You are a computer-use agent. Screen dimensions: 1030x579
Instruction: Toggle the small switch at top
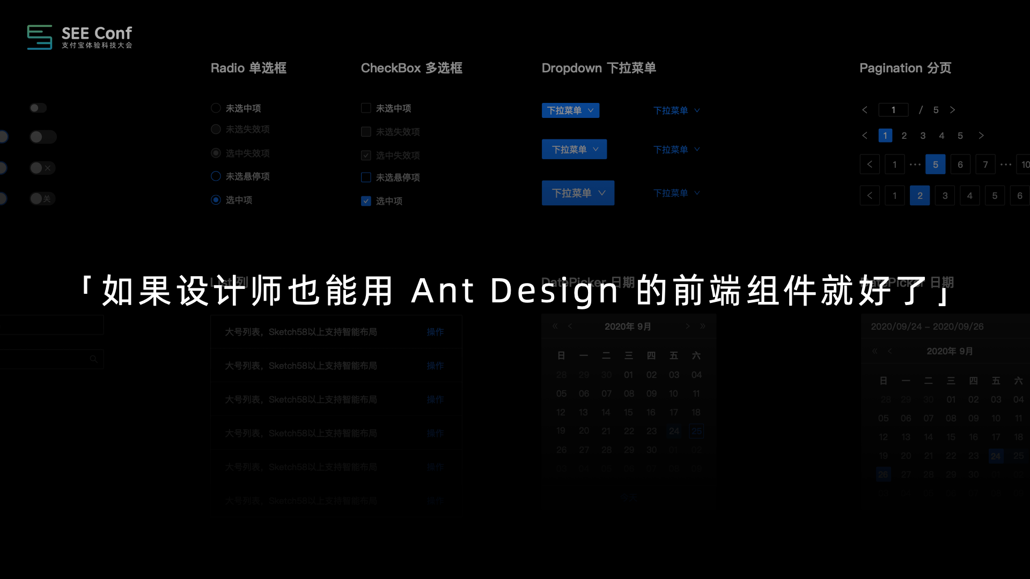pos(38,108)
